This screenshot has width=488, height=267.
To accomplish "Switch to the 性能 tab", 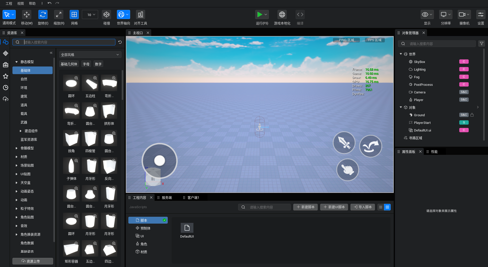I will (x=434, y=152).
